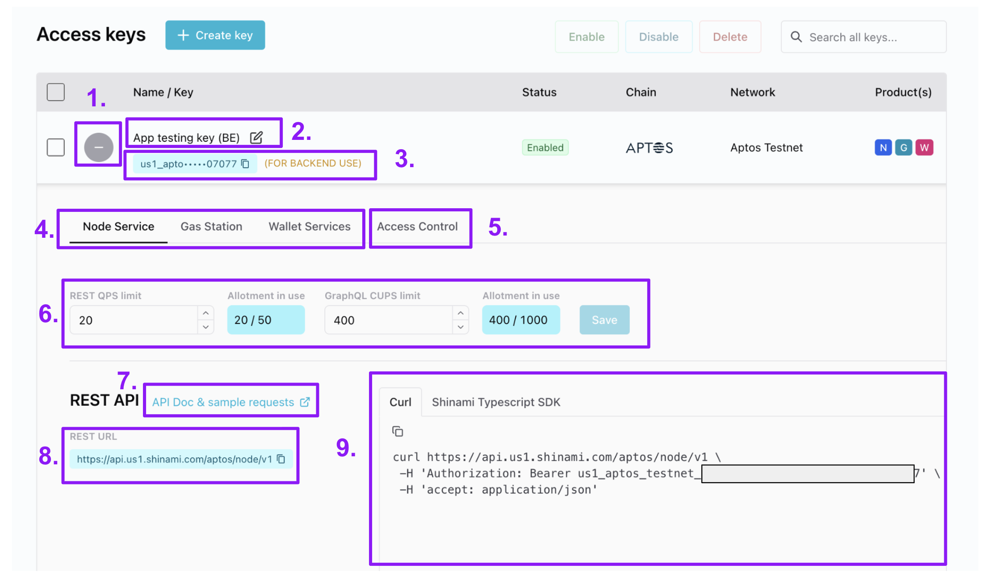Click the Status column header
The image size is (989, 581).
click(539, 92)
